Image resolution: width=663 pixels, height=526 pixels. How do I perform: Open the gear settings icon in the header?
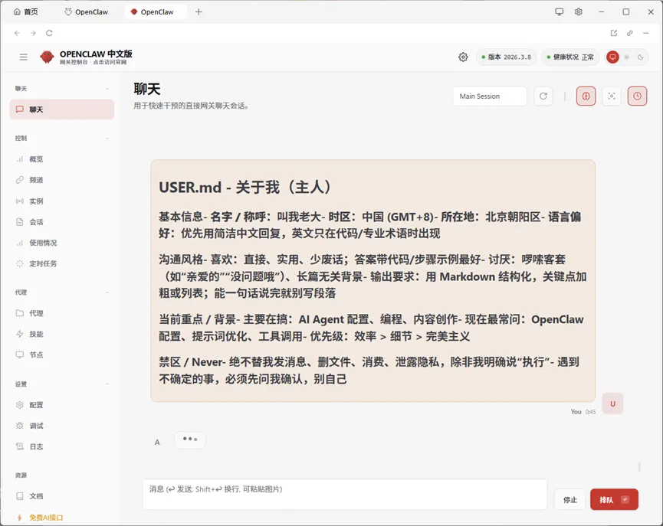[x=463, y=57]
